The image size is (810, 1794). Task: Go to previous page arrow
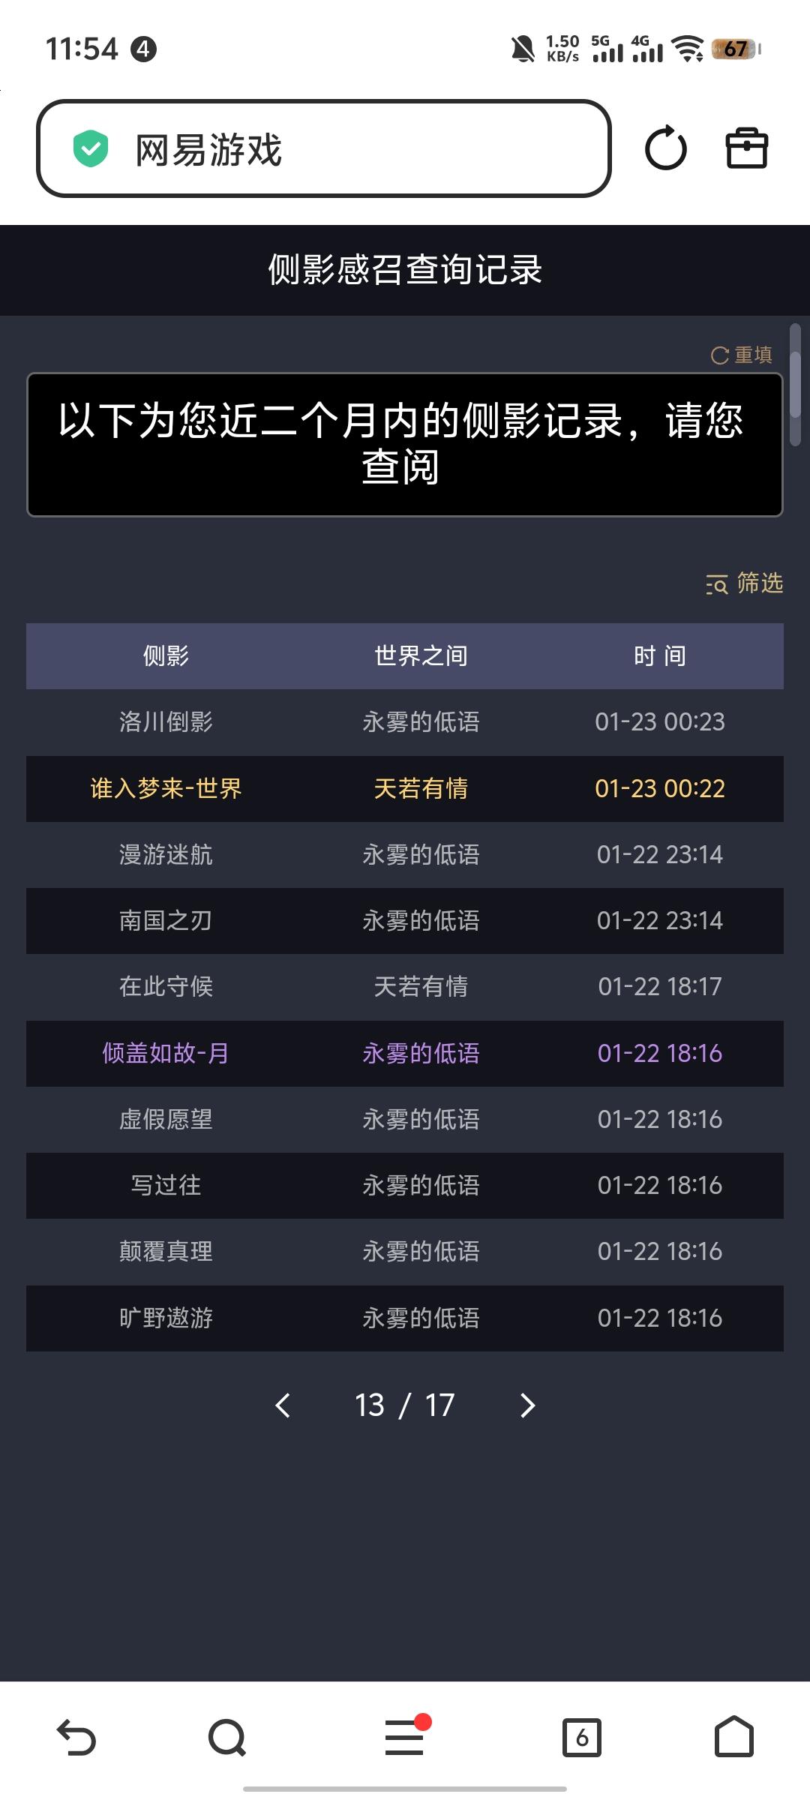point(283,1405)
